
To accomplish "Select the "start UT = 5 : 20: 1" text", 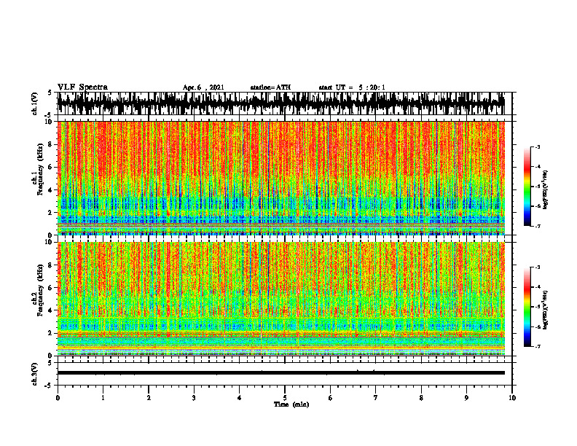I will point(352,87).
